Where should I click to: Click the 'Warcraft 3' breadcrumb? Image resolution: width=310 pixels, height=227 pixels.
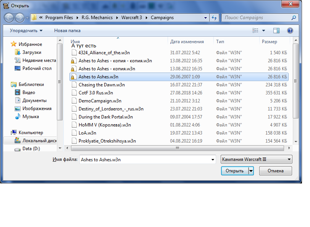131,18
